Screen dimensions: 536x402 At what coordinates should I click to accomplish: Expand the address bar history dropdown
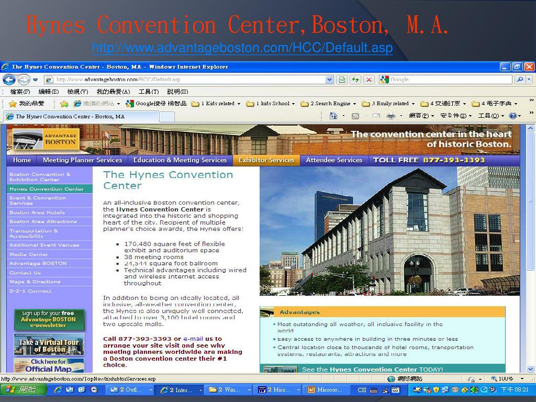point(329,80)
